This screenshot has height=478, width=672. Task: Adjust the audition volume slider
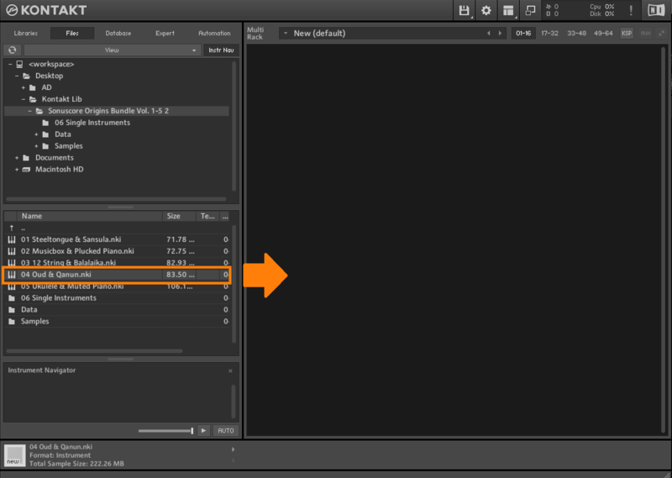point(165,430)
